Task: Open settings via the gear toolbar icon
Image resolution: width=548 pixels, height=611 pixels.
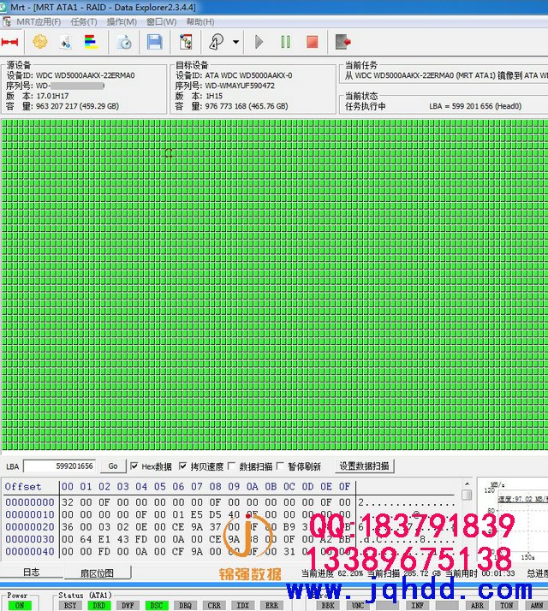Action: pyautogui.click(x=39, y=42)
